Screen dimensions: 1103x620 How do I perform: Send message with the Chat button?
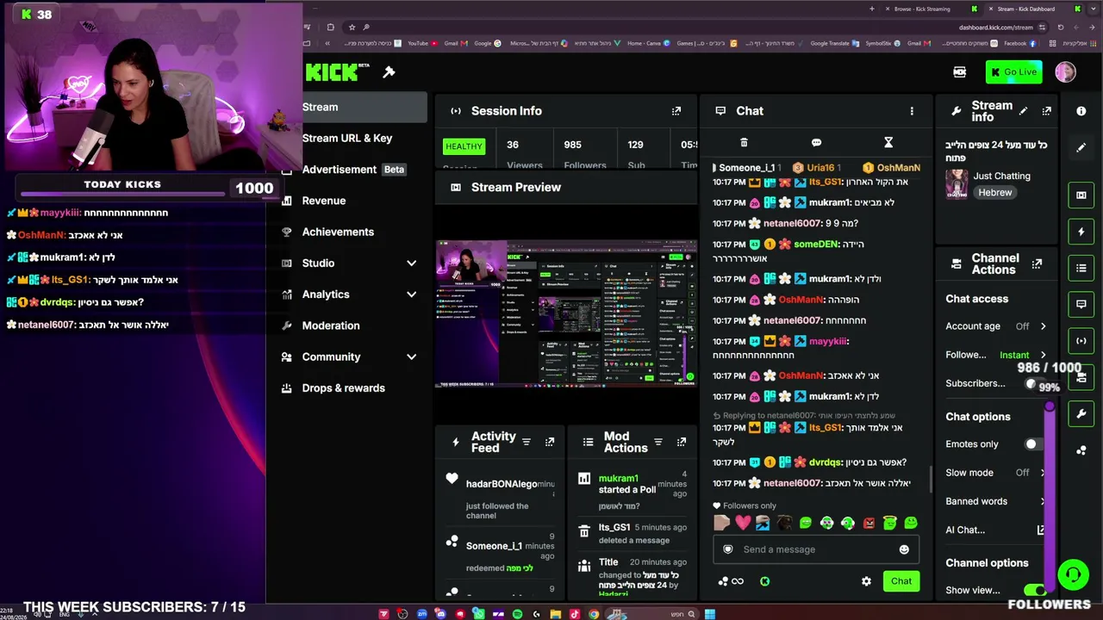(x=901, y=581)
